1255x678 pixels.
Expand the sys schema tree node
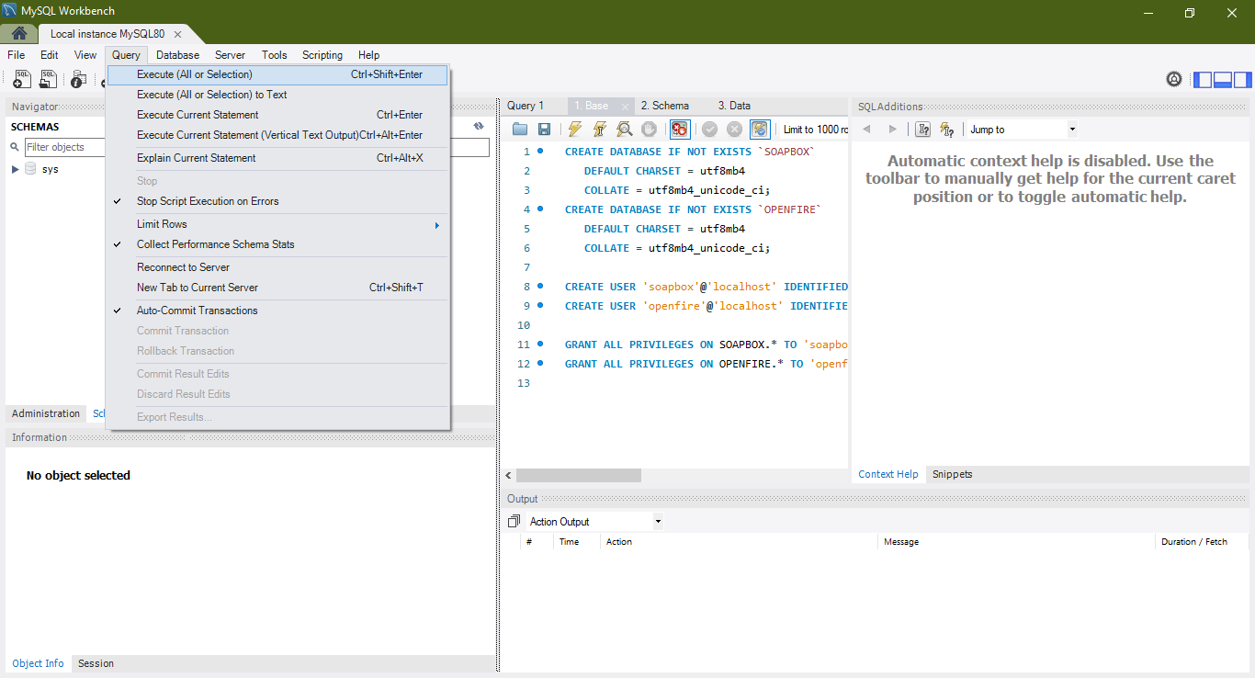[x=15, y=169]
